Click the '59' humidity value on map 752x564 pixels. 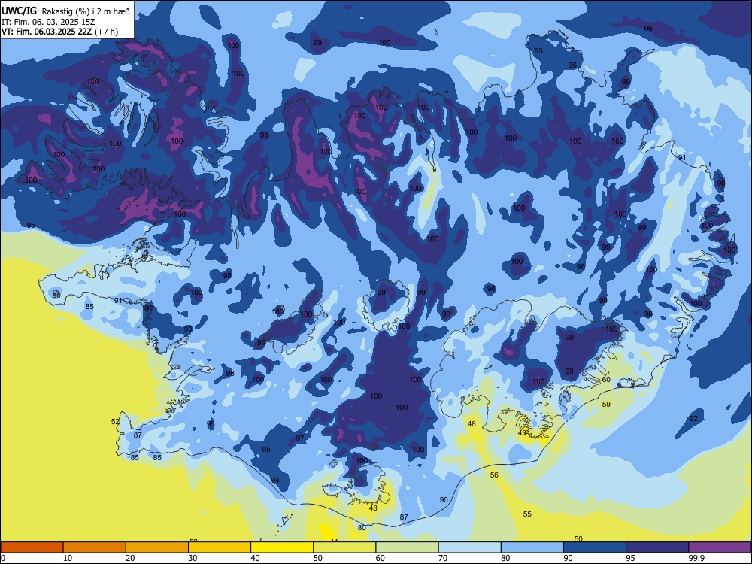click(x=606, y=405)
